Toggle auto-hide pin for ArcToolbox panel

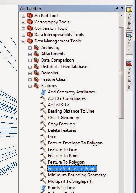[116, 8]
